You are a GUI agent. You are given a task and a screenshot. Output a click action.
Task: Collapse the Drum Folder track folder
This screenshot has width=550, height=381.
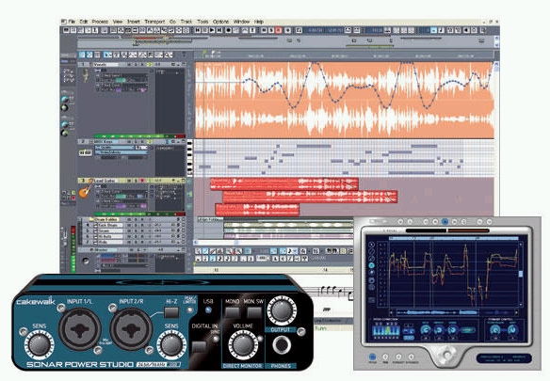tap(90, 219)
